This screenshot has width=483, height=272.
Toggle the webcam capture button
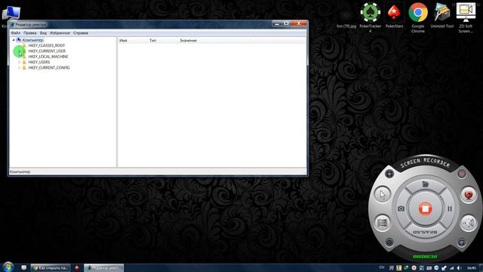pos(468,195)
